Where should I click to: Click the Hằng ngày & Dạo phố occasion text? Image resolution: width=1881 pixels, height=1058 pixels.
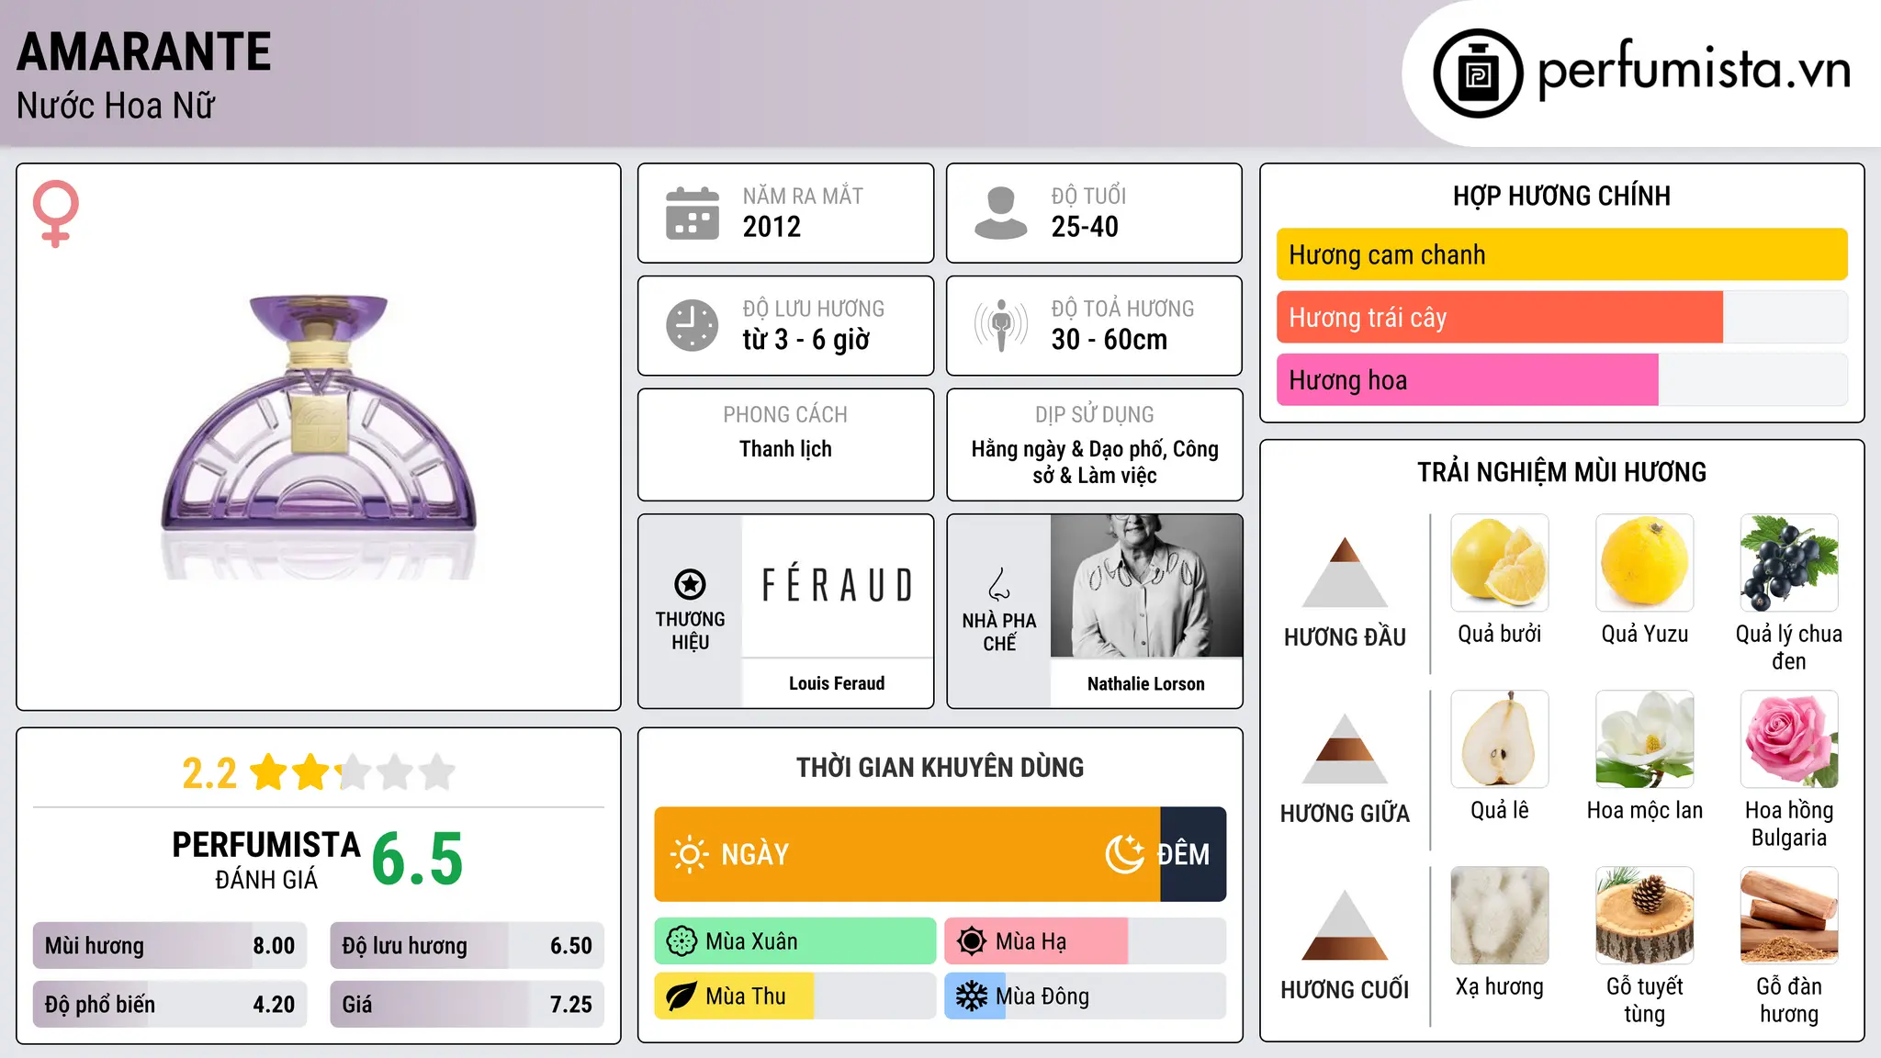point(1095,462)
